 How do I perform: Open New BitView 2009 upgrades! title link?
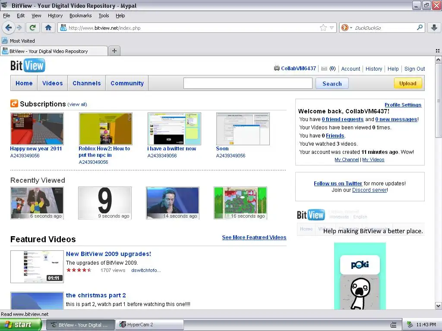108,254
